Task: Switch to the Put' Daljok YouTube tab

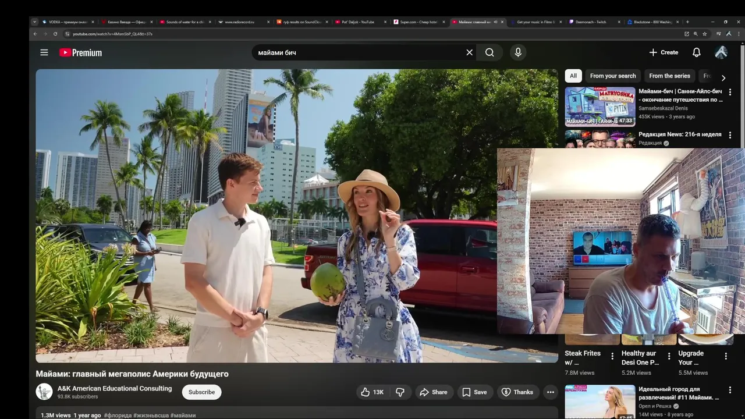Action: [358, 22]
